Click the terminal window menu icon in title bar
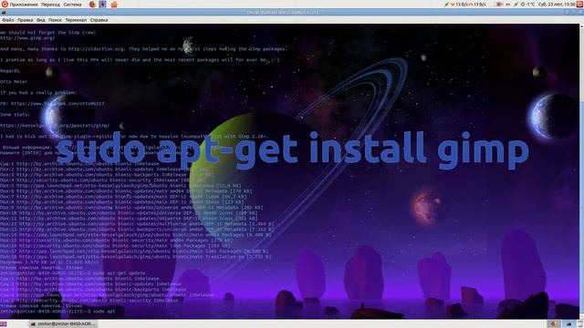 click(4, 12)
